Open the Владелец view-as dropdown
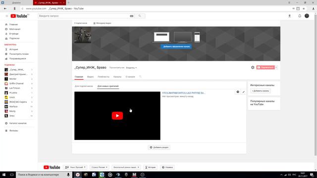Viewport: 317px width, 178px height. (131, 68)
